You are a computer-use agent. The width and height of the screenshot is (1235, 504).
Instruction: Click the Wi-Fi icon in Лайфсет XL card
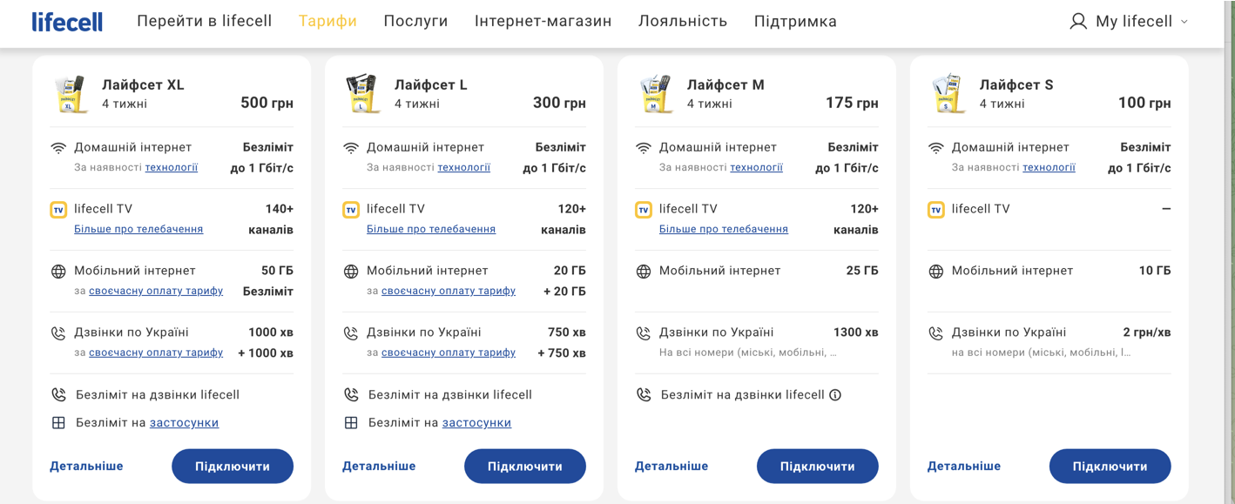click(x=58, y=148)
